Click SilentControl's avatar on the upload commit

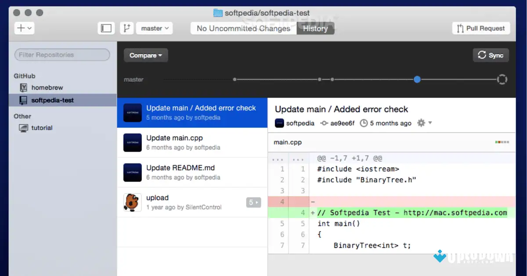click(x=132, y=202)
